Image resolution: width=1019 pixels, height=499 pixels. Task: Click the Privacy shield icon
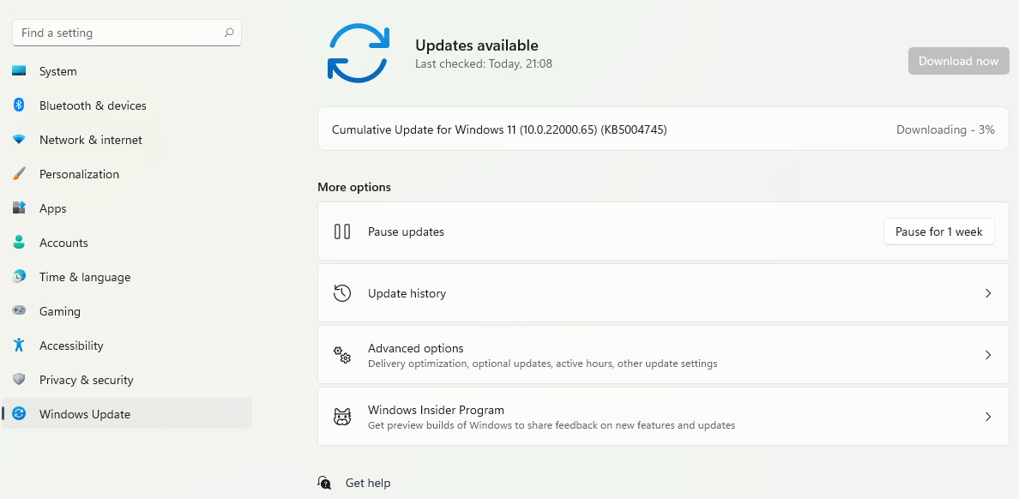19,380
